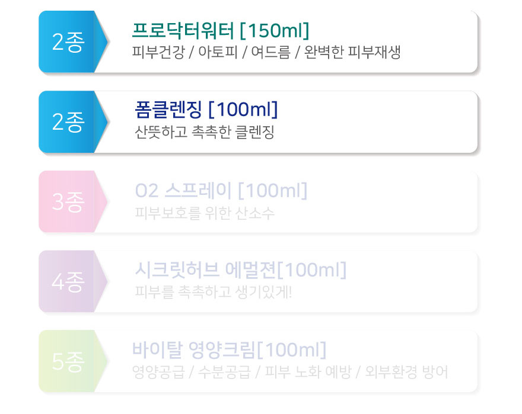
Task: Click the 완벽한 피부재생 text
Action: click(x=352, y=52)
